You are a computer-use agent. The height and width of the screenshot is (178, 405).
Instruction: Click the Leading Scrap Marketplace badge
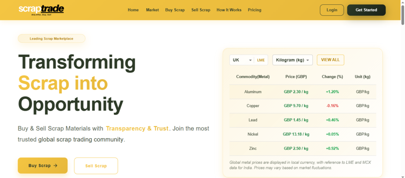coord(51,39)
